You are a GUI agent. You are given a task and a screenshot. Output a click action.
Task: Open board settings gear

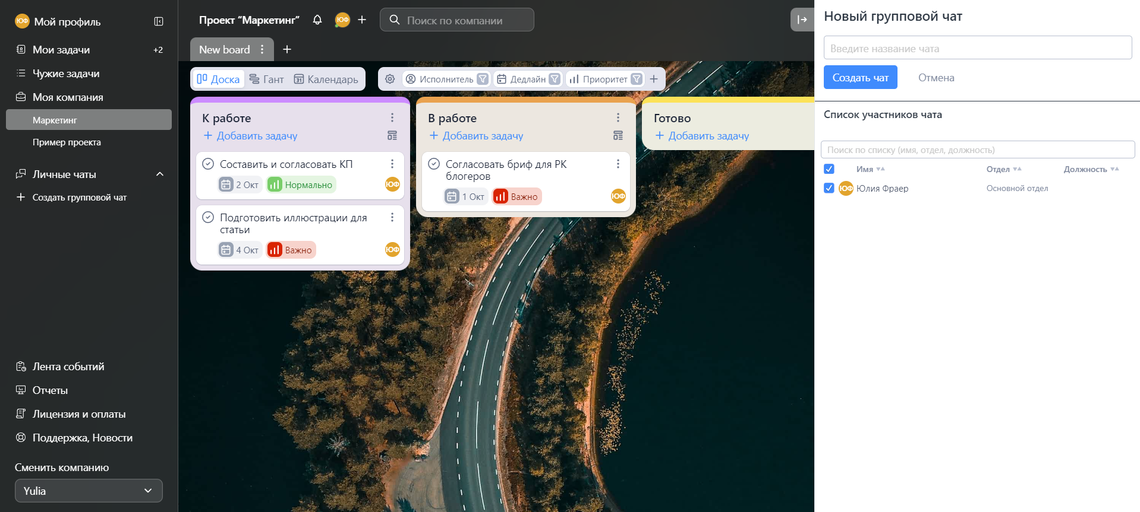[390, 79]
